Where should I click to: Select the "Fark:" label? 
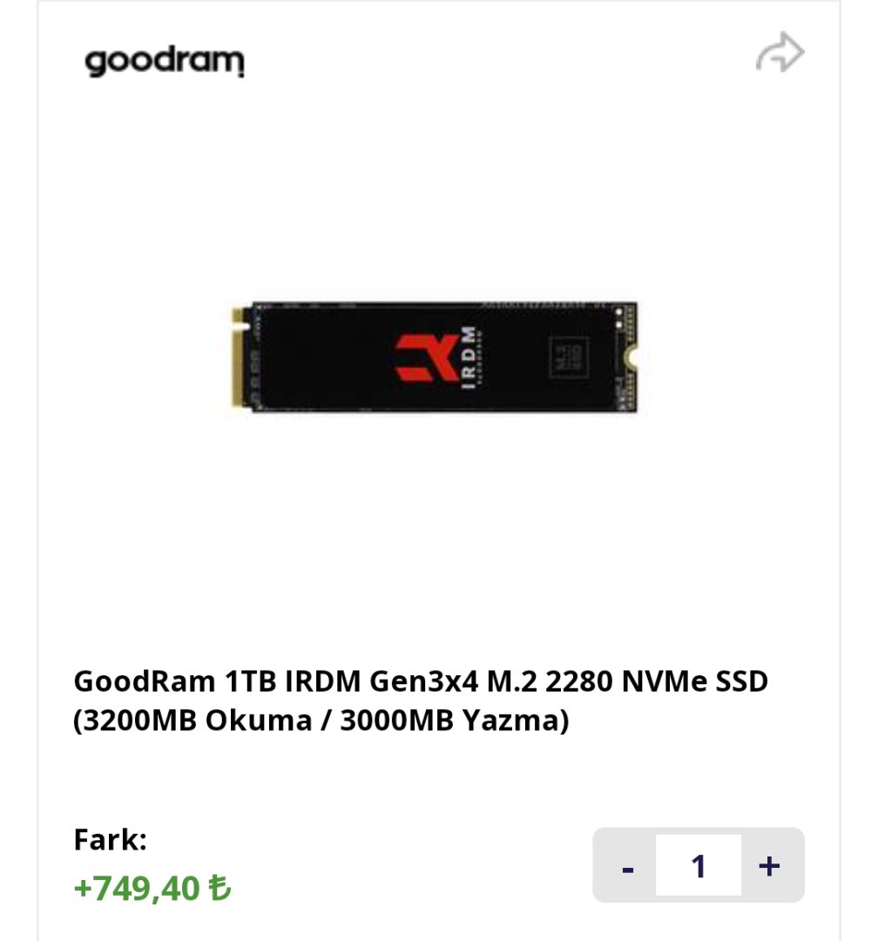tap(111, 839)
